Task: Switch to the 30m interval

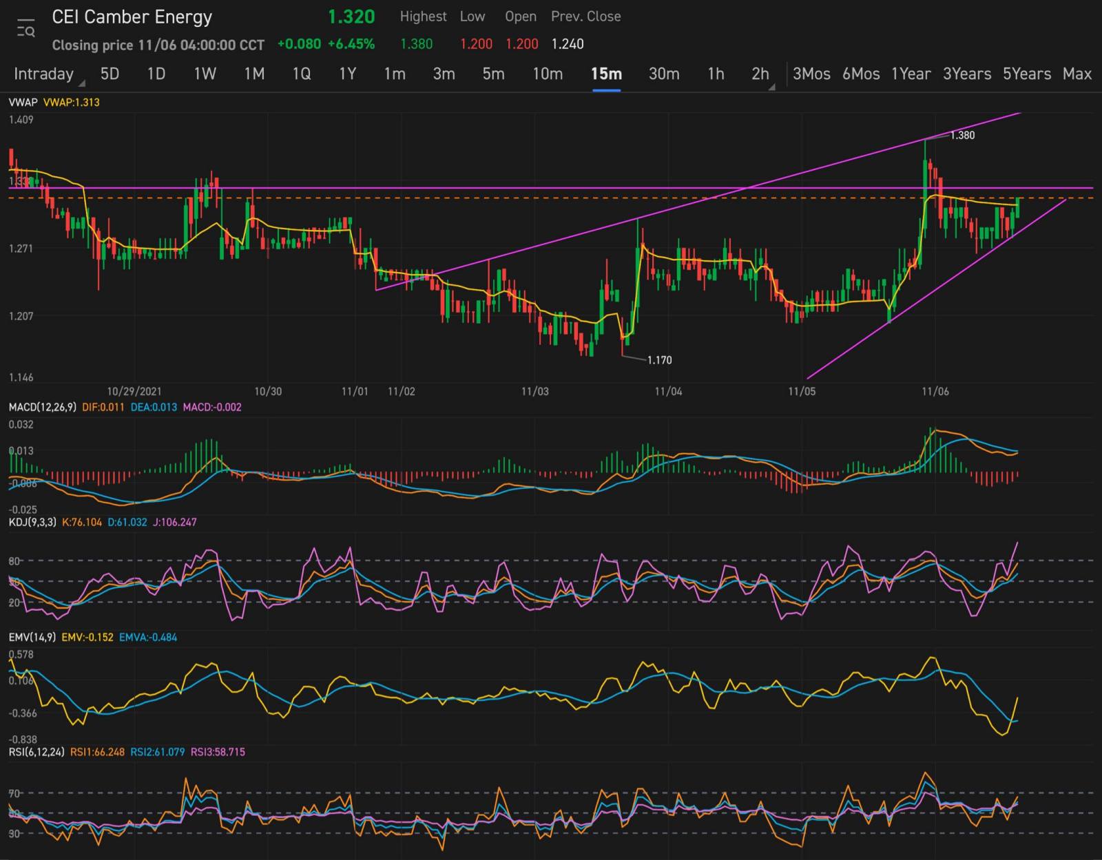Action: click(664, 74)
